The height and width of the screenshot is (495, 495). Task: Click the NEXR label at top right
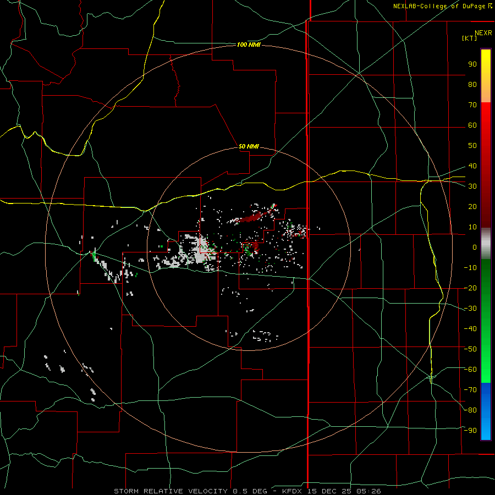coord(483,33)
